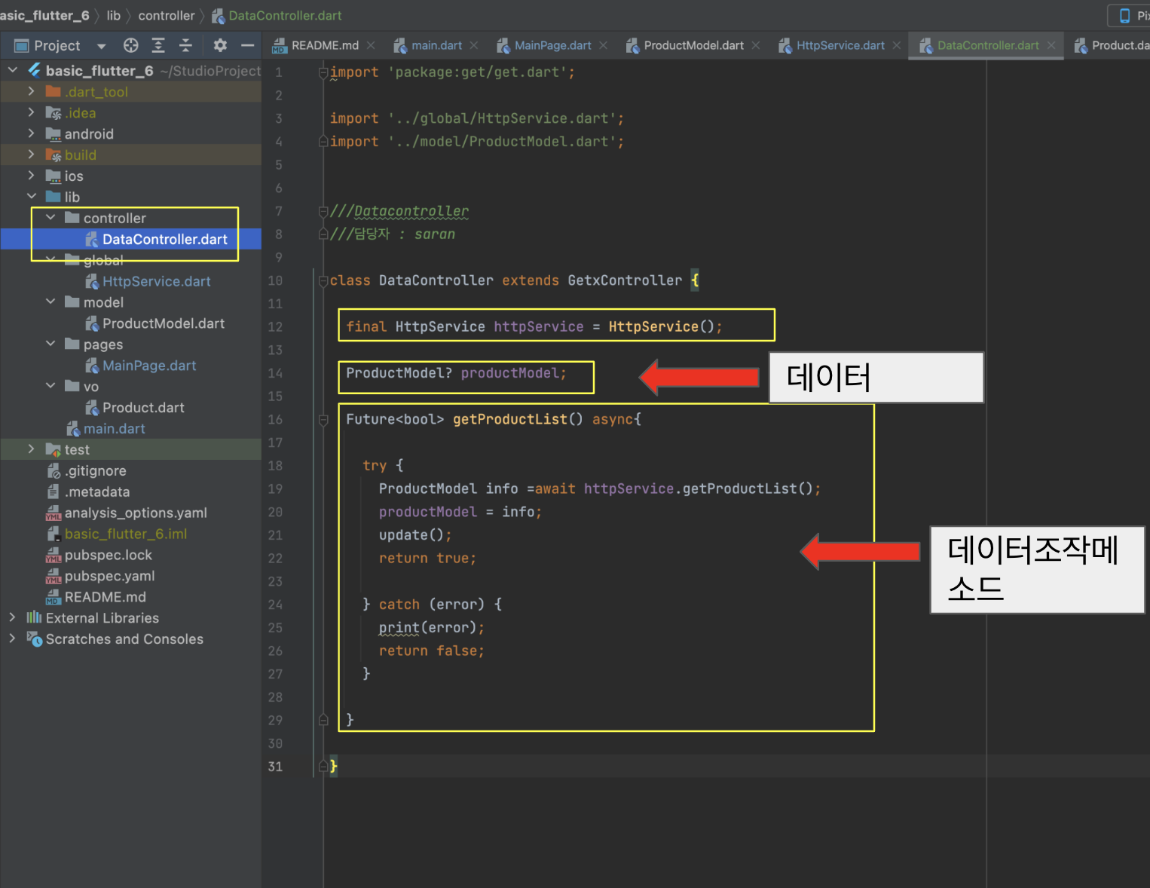Toggle fold marker at first import line

[323, 72]
